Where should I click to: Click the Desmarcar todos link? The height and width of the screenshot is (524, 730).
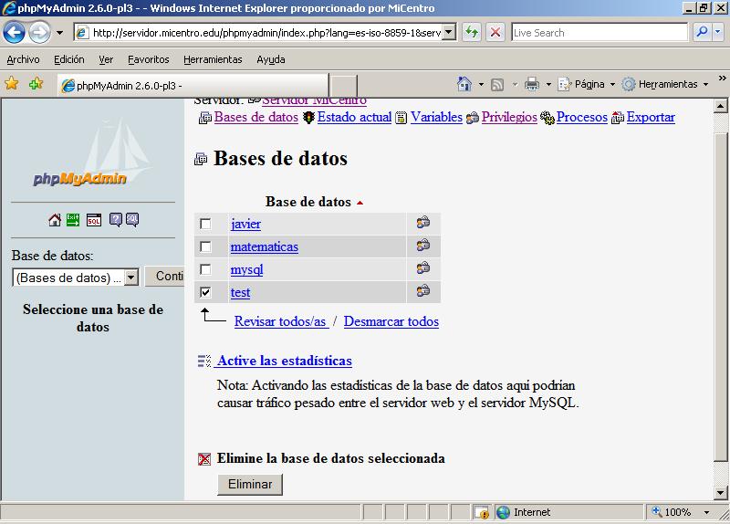[x=391, y=321]
